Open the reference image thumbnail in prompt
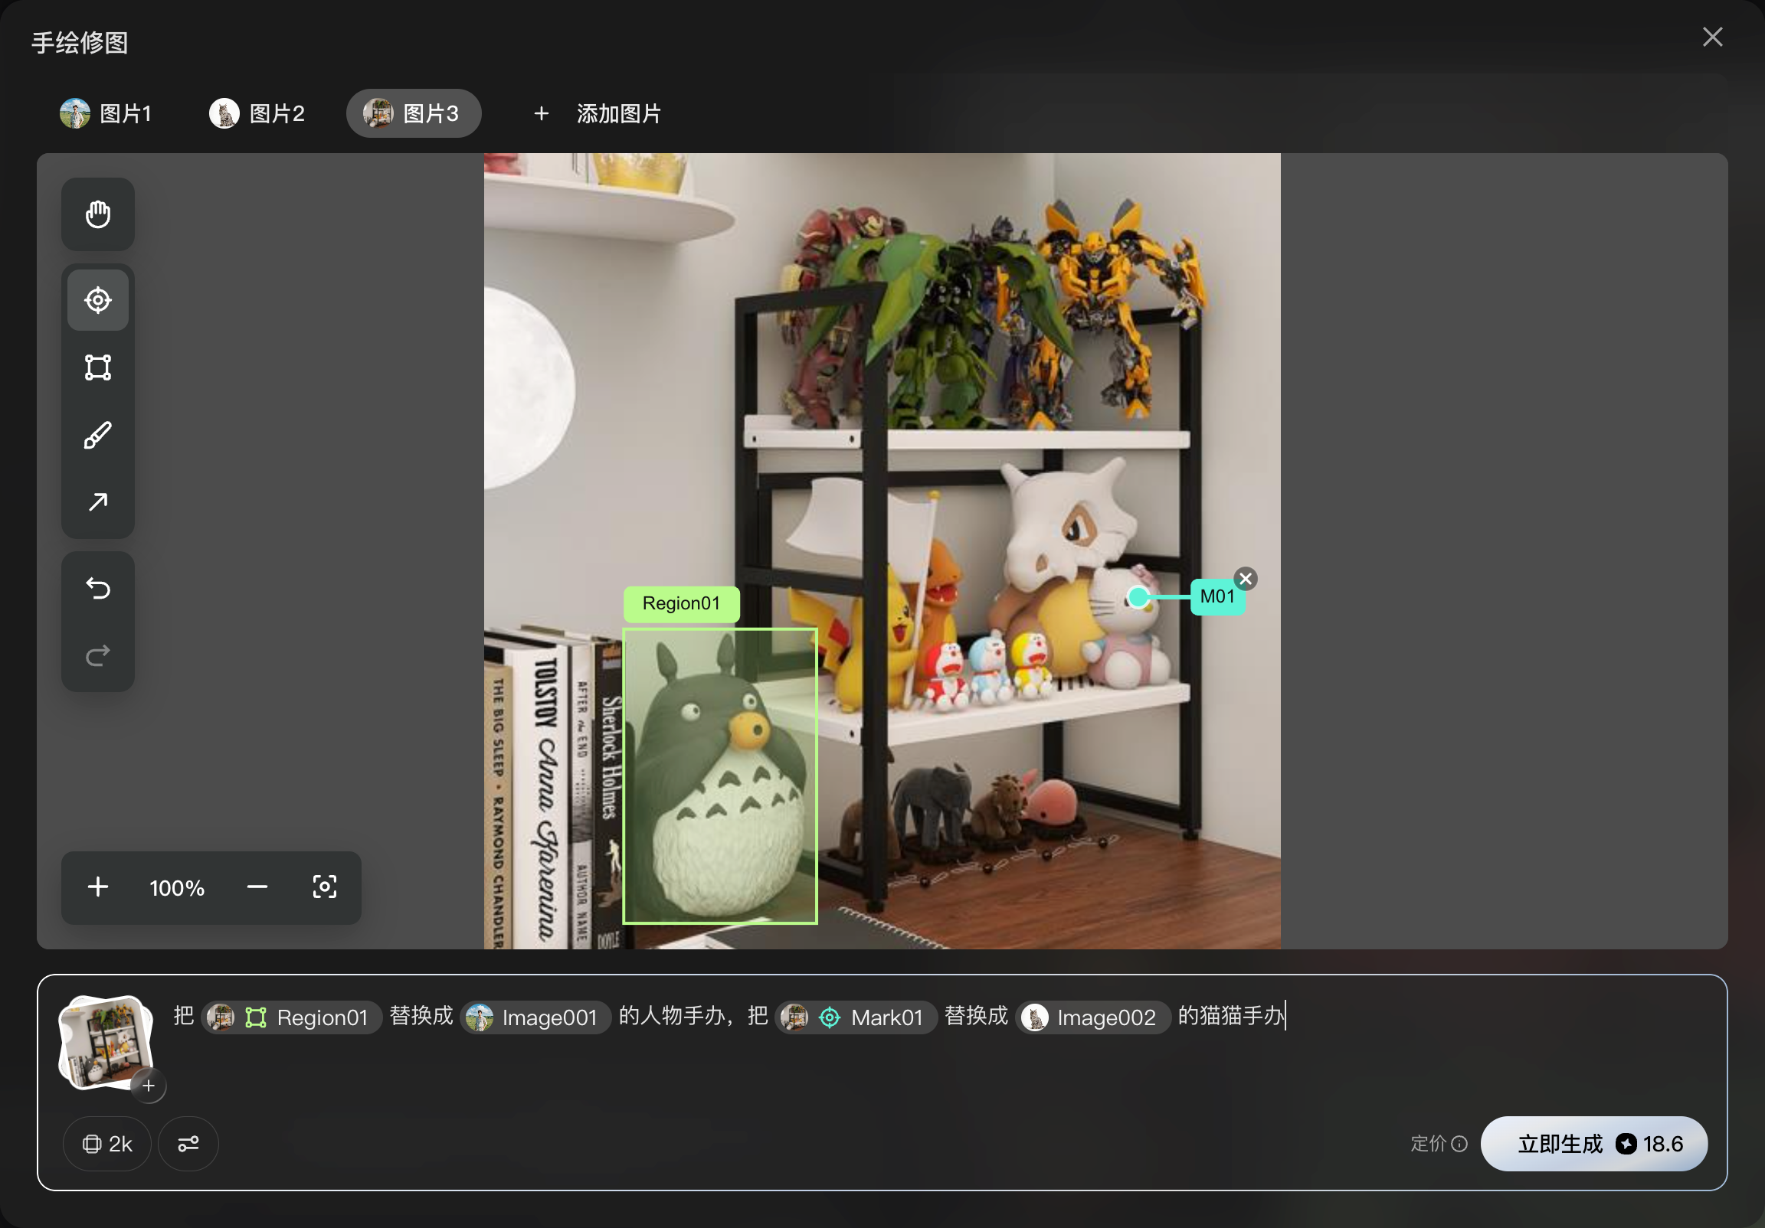Viewport: 1765px width, 1228px height. click(x=105, y=1041)
